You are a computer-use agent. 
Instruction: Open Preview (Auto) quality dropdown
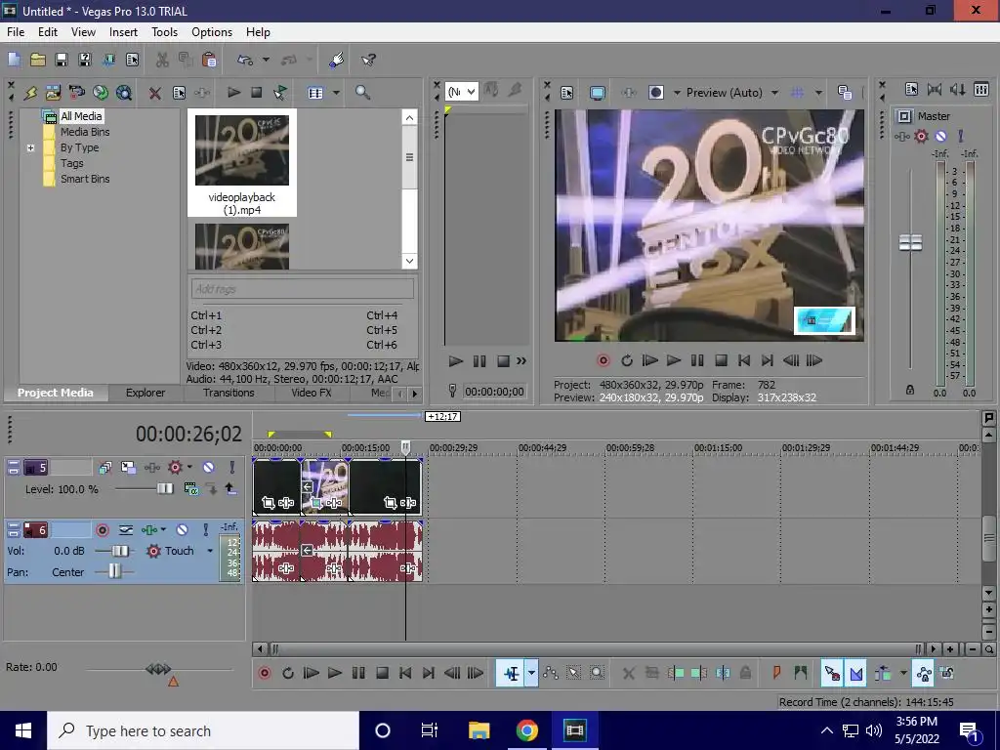pos(774,93)
